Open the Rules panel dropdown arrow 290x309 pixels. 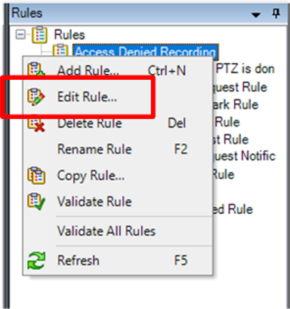point(256,15)
